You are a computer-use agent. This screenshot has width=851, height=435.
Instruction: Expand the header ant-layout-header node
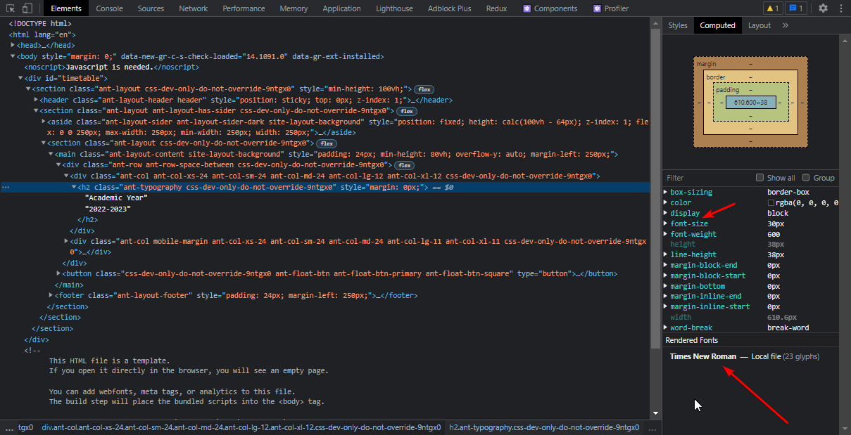(36, 100)
